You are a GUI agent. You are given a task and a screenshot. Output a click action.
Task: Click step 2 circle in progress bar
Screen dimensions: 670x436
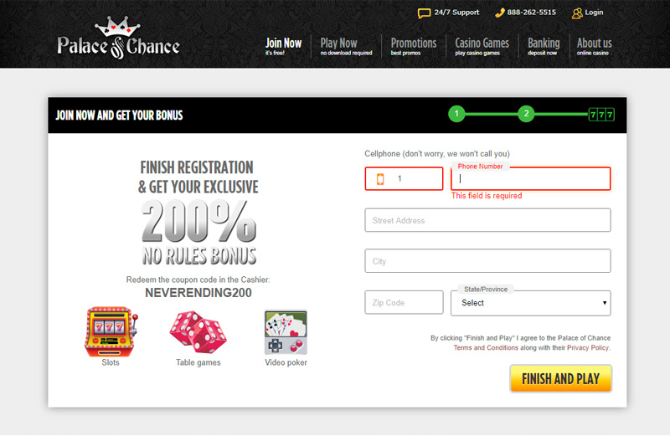coord(526,114)
